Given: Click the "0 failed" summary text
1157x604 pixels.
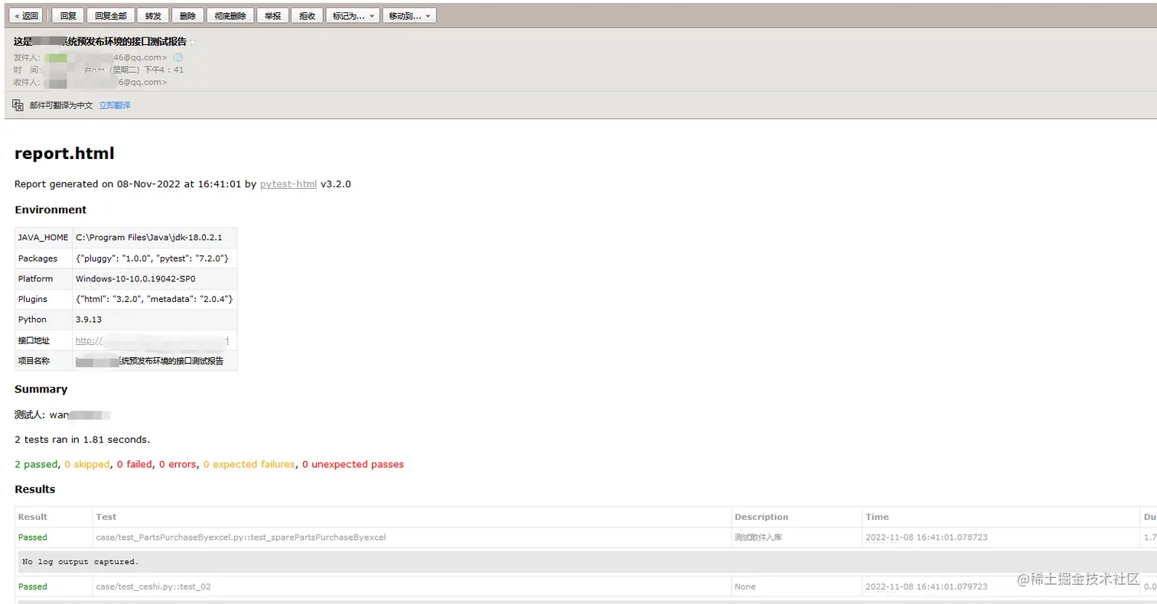Looking at the screenshot, I should (x=135, y=464).
